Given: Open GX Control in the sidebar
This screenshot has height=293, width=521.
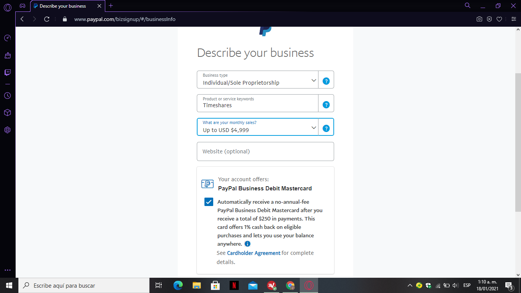Looking at the screenshot, I should (x=8, y=38).
